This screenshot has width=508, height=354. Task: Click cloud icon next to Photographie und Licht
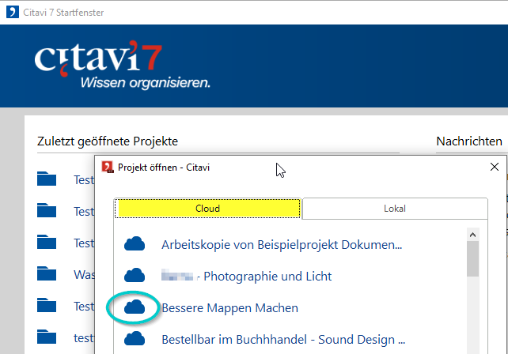tap(135, 276)
